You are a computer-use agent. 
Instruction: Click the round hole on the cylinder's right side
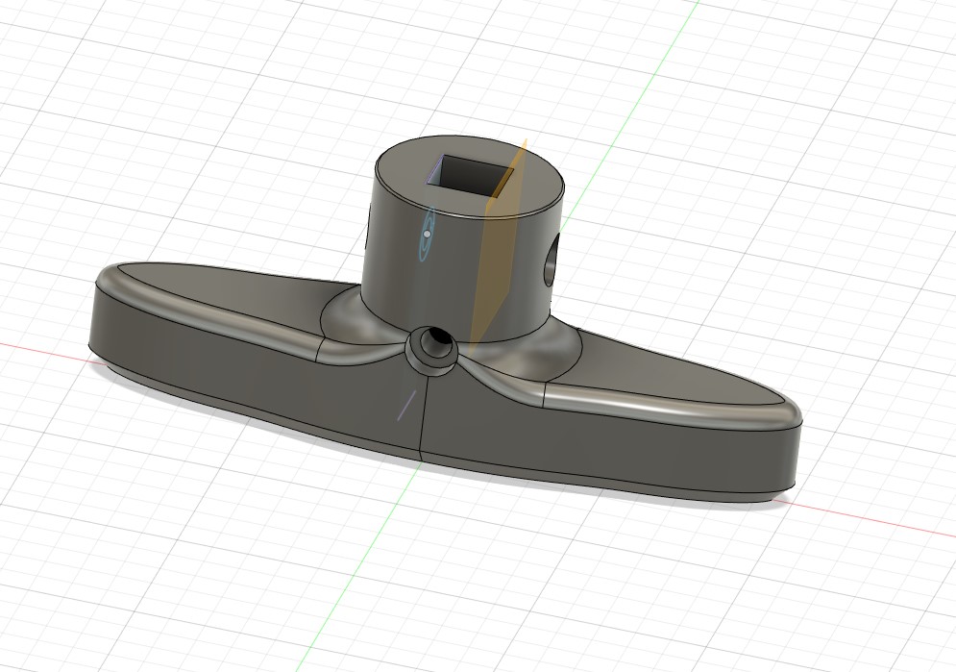(551, 260)
